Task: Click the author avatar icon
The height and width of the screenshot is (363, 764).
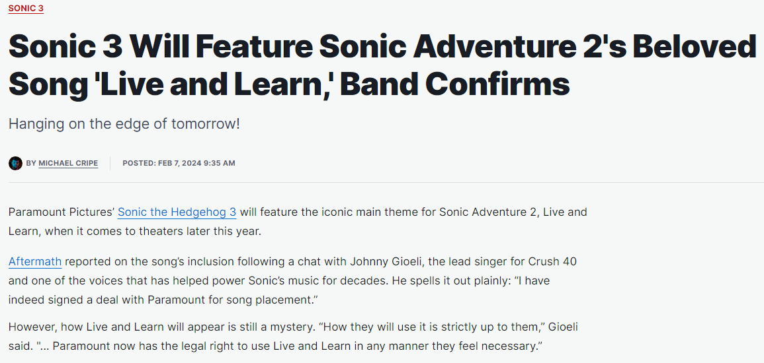Action: pos(15,163)
